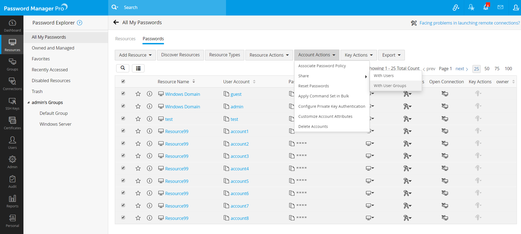Image resolution: width=521 pixels, height=234 pixels.
Task: Open the Add Resource dropdown
Action: click(135, 55)
